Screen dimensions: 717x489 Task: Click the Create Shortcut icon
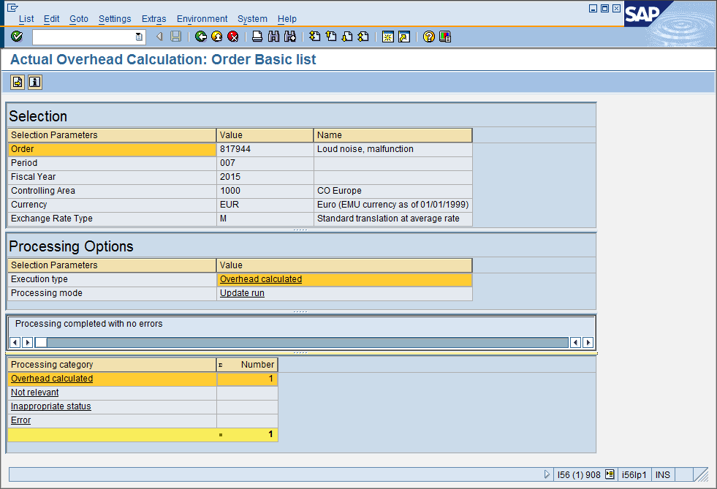[x=404, y=37]
